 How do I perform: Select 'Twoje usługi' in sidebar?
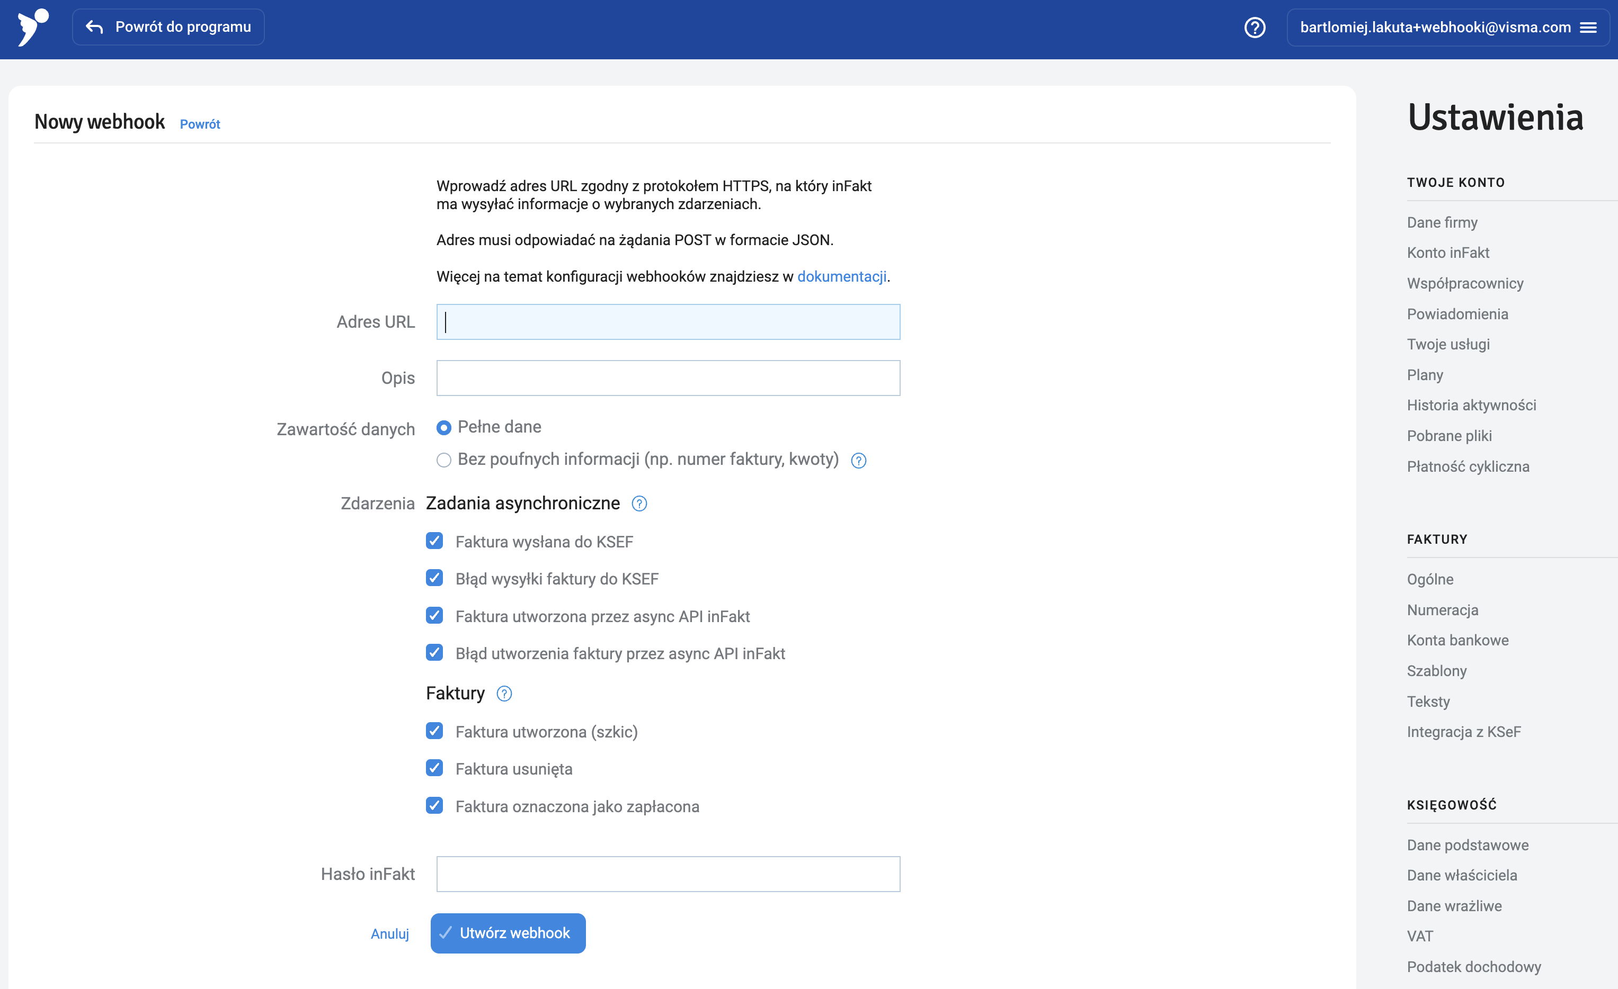[x=1448, y=345]
